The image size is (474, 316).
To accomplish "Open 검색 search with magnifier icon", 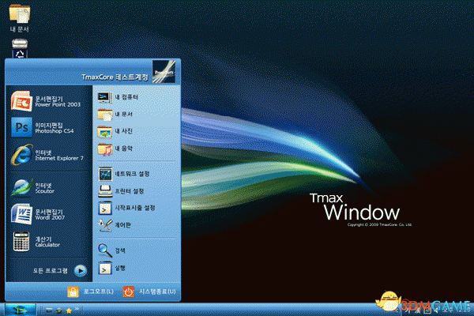I will pyautogui.click(x=111, y=250).
